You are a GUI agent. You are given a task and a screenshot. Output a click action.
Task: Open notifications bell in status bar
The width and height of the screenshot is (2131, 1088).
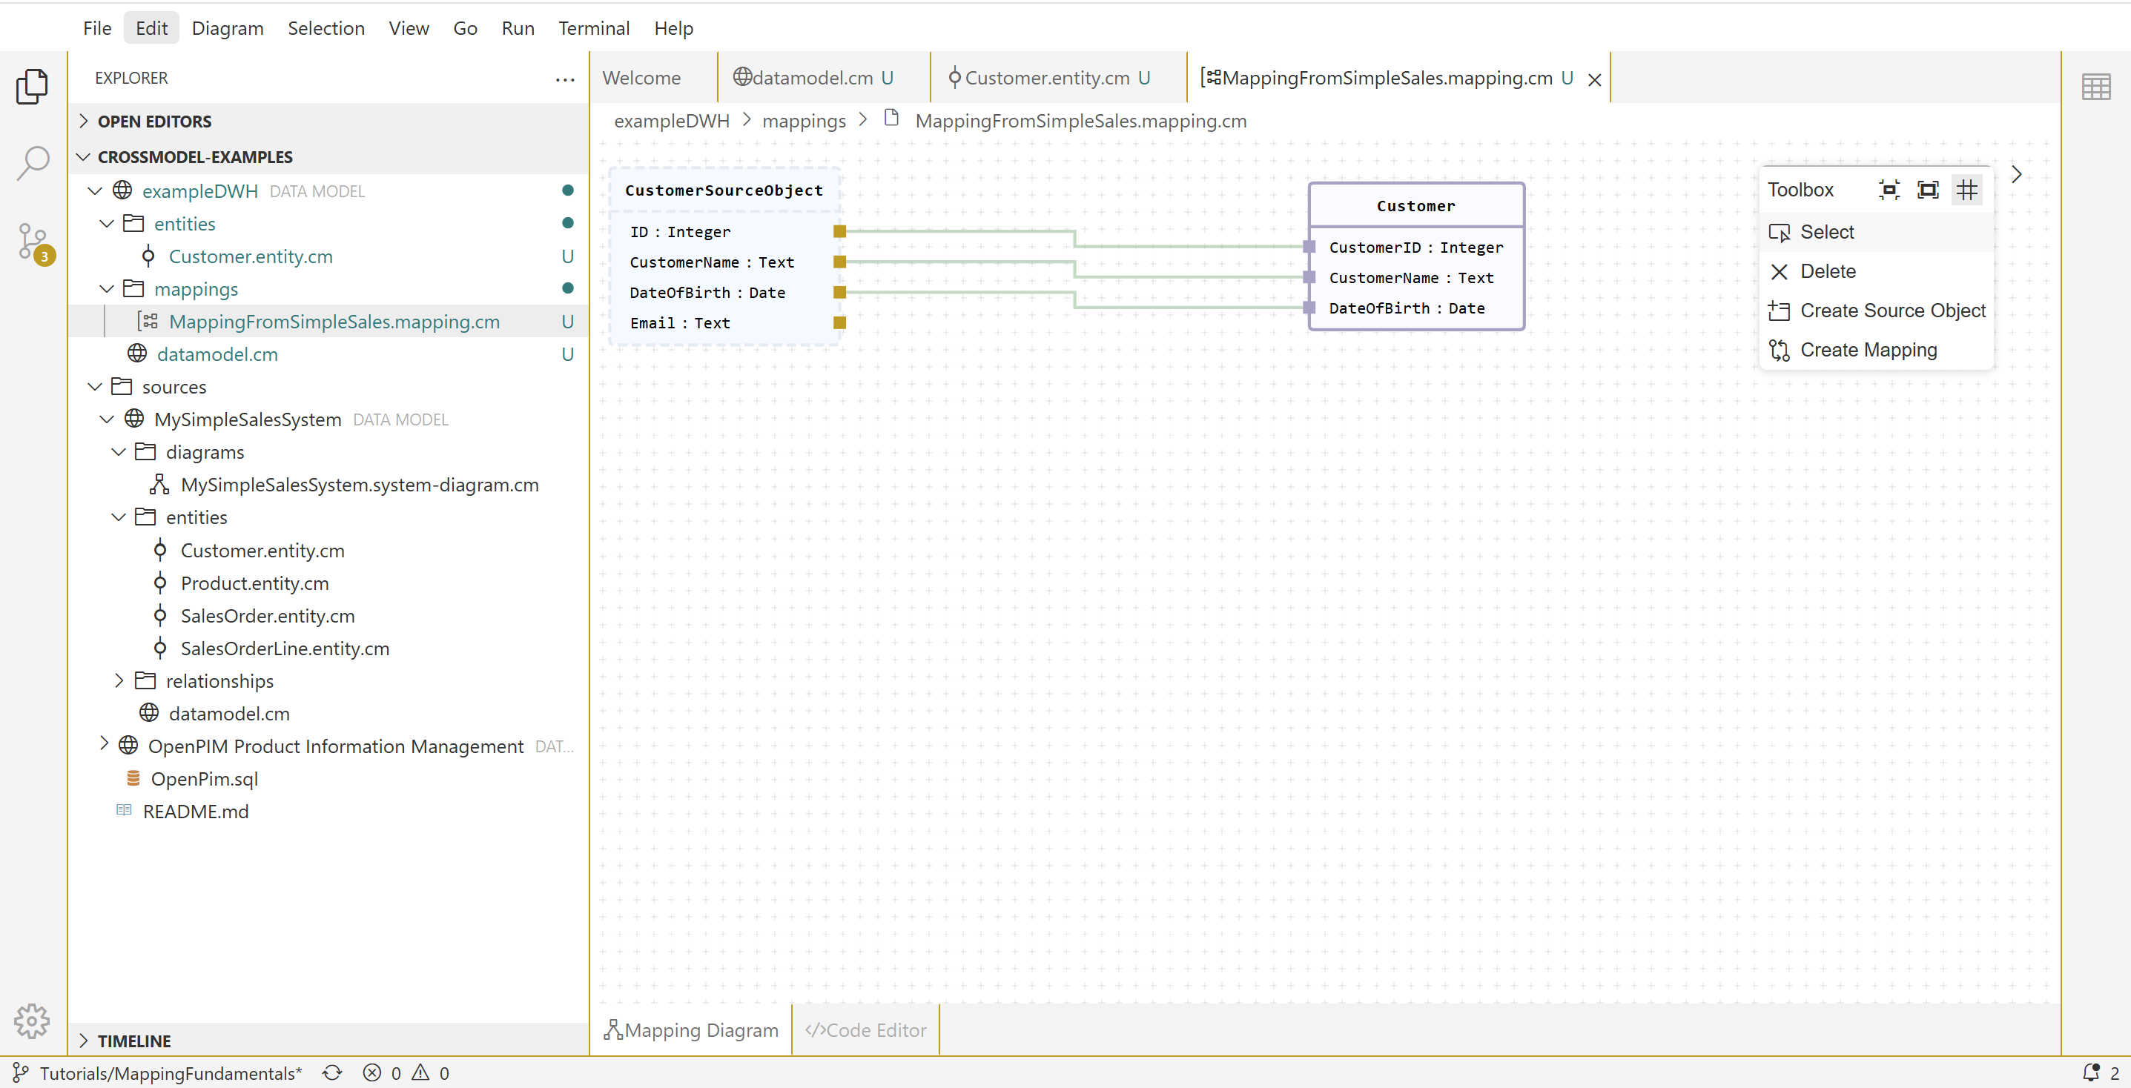(x=2090, y=1072)
